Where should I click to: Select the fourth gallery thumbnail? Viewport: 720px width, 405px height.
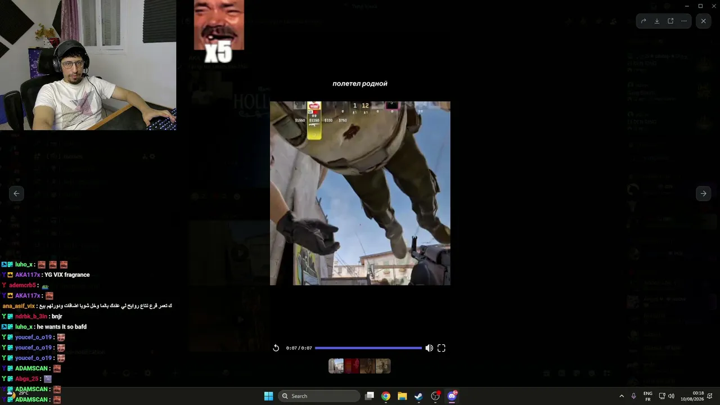[x=383, y=366]
